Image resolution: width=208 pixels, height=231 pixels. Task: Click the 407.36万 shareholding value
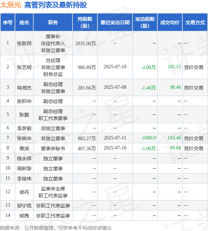[87, 148]
